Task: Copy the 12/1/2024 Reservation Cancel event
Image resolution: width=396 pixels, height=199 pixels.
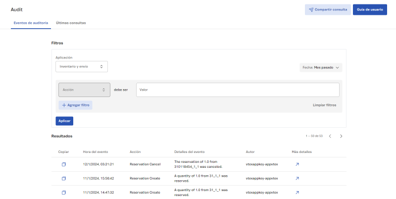Action: click(63, 164)
